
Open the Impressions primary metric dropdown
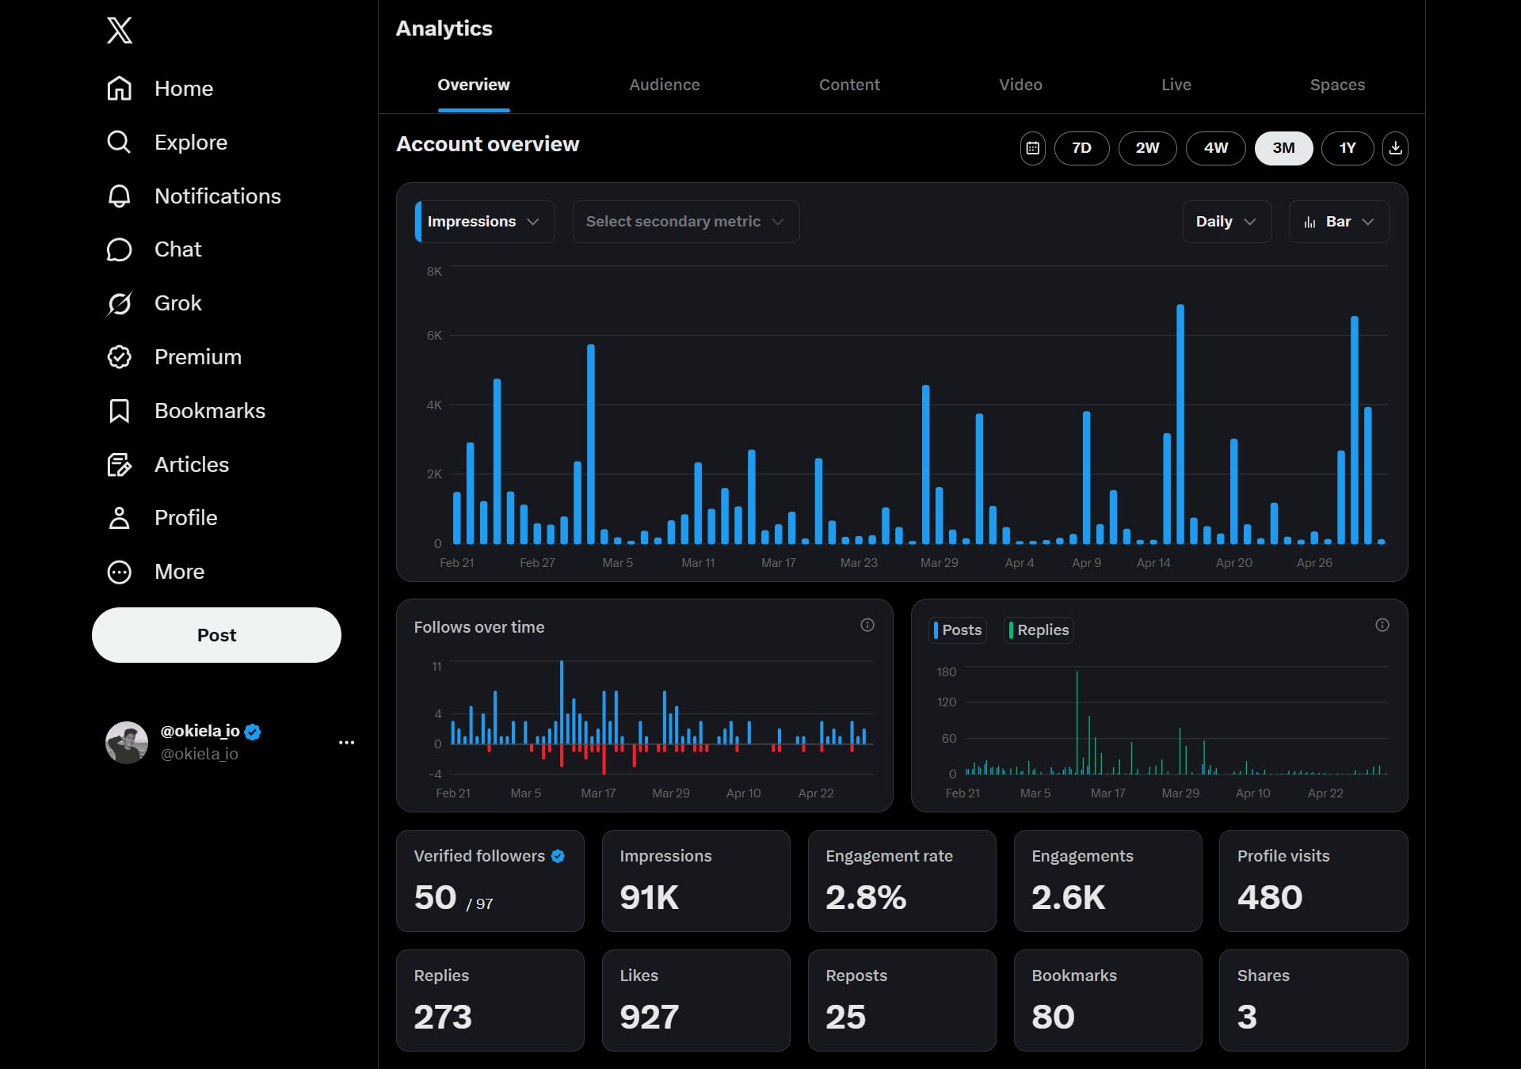pos(485,222)
